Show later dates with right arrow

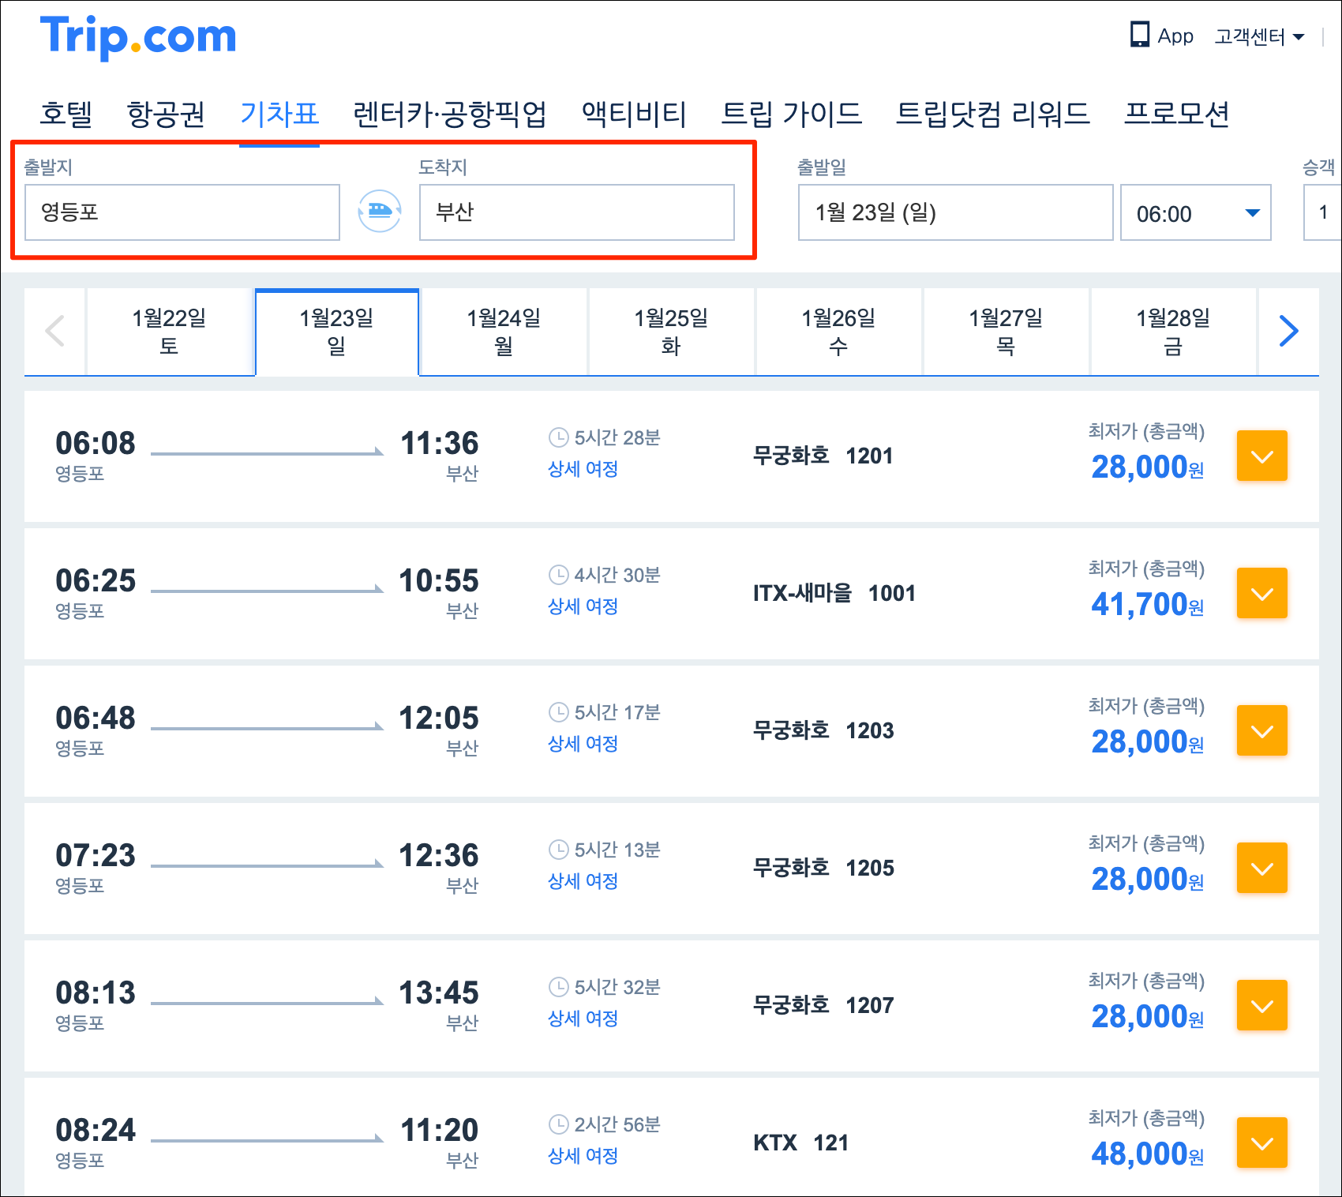tap(1288, 331)
